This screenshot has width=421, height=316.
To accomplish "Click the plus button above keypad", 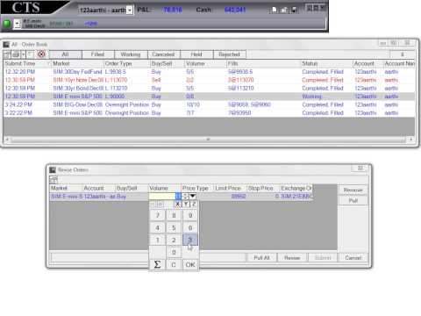I will (x=161, y=205).
